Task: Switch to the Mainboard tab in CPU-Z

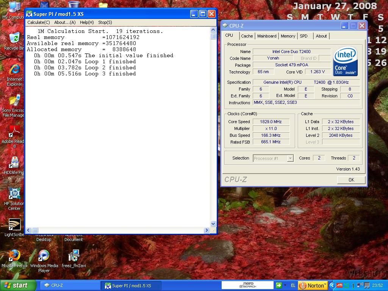Action: click(267, 36)
